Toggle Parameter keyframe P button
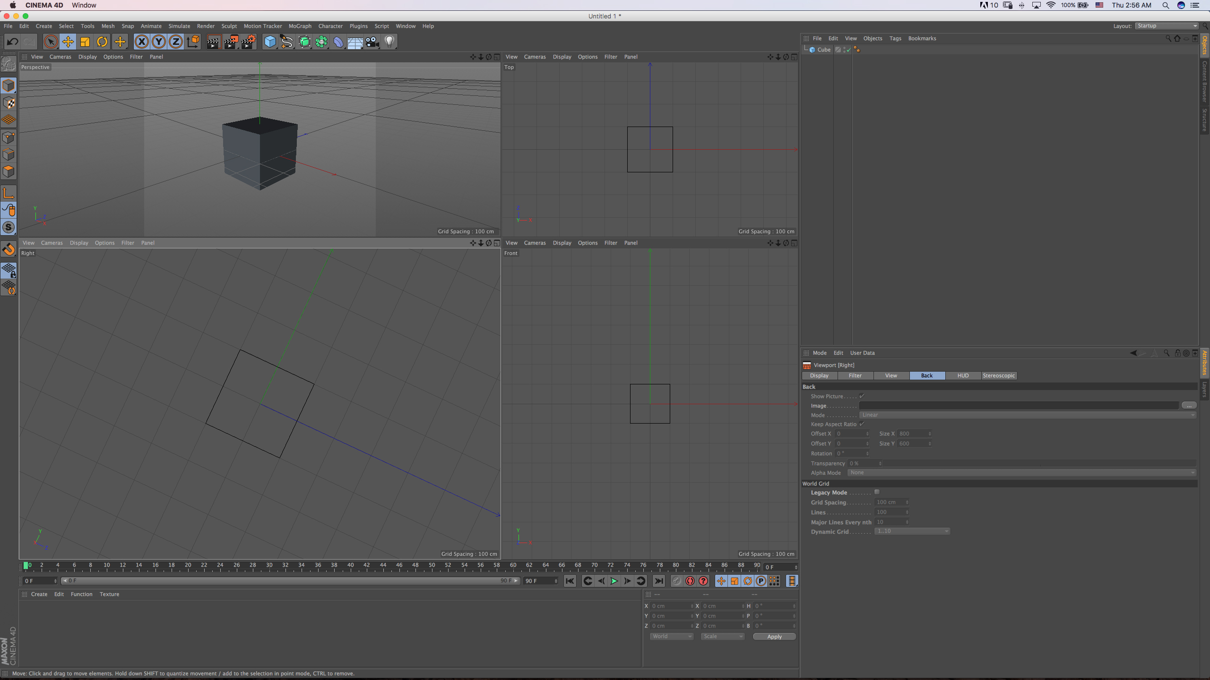The height and width of the screenshot is (680, 1210). [761, 581]
